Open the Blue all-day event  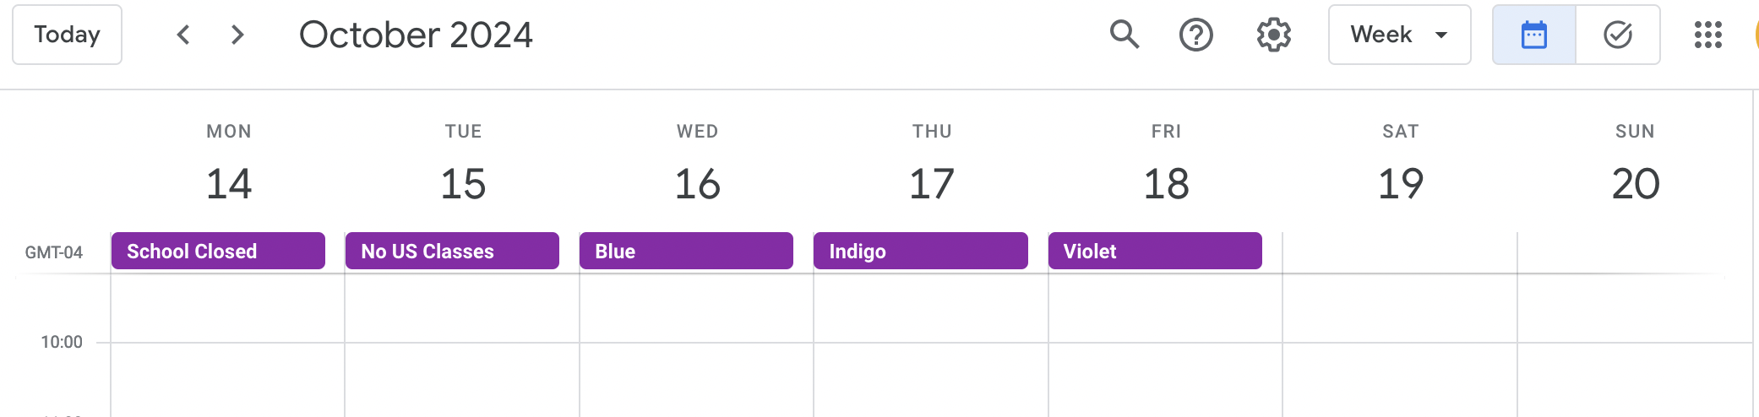(686, 251)
